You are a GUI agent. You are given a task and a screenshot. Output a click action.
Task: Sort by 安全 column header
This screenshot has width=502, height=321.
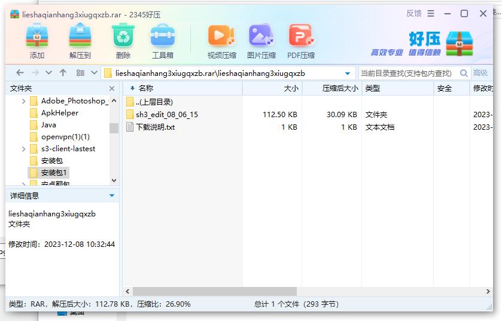[x=452, y=88]
